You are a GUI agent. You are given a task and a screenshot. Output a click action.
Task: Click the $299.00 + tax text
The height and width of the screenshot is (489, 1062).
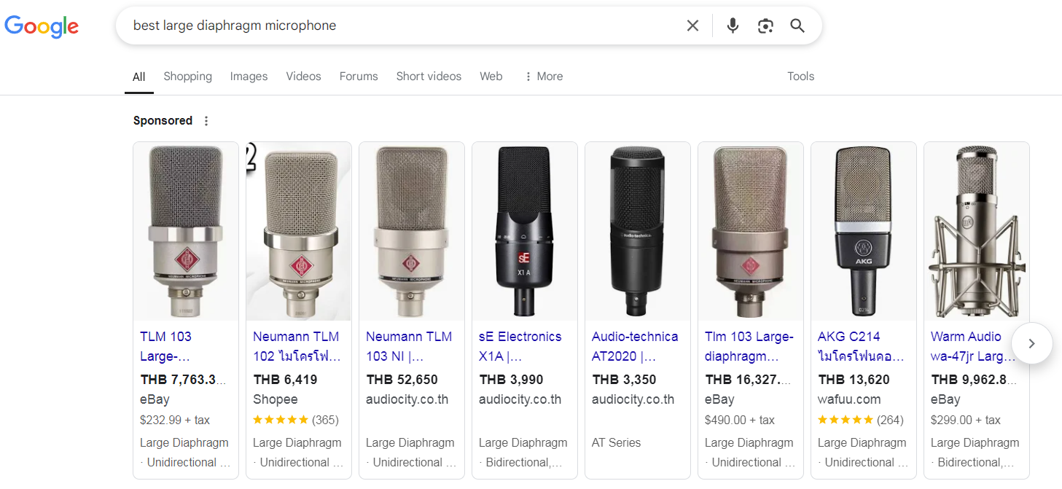pyautogui.click(x=966, y=420)
